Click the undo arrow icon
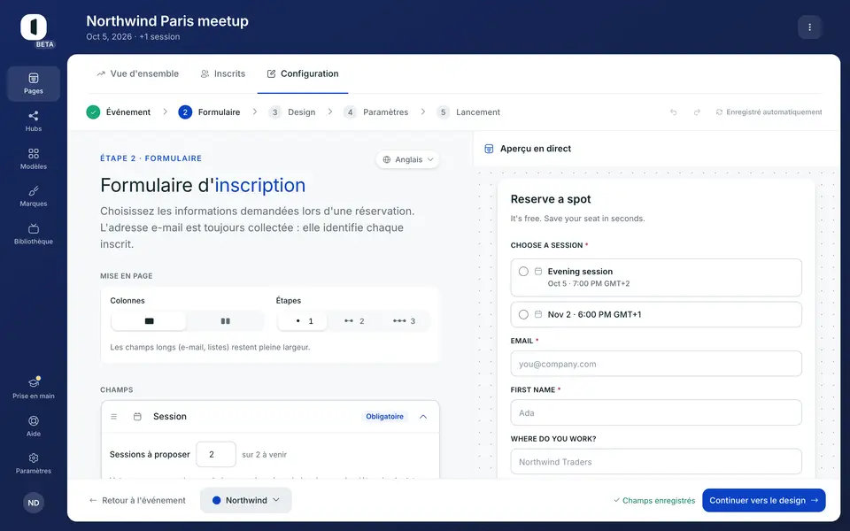Screen dimensions: 850x531 [674, 112]
